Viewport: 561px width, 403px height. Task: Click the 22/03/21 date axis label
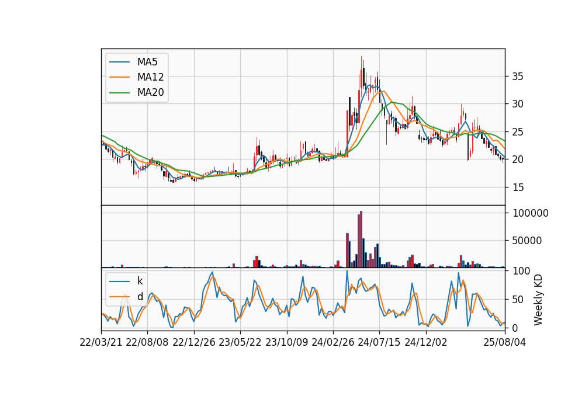101,342
